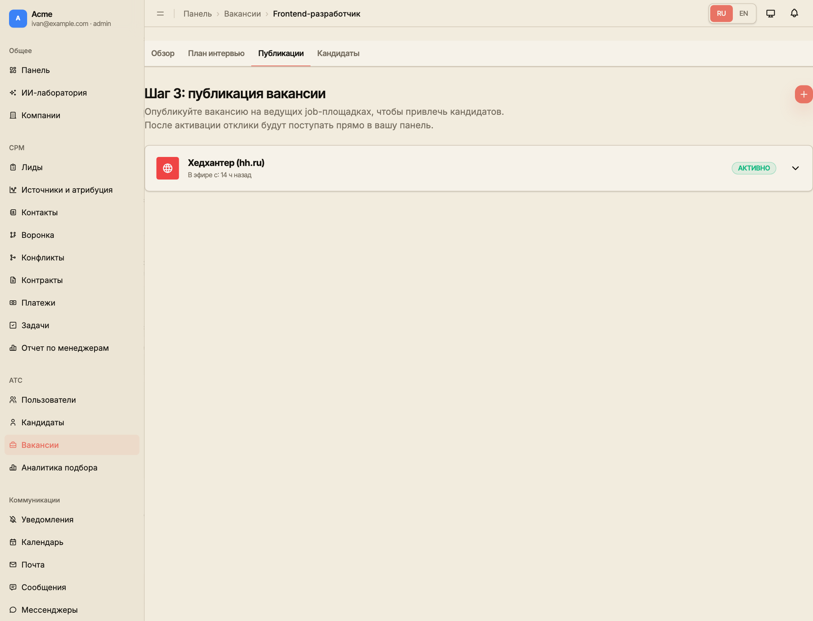Click the Задачи checkbox icon
The height and width of the screenshot is (621, 813).
point(13,326)
